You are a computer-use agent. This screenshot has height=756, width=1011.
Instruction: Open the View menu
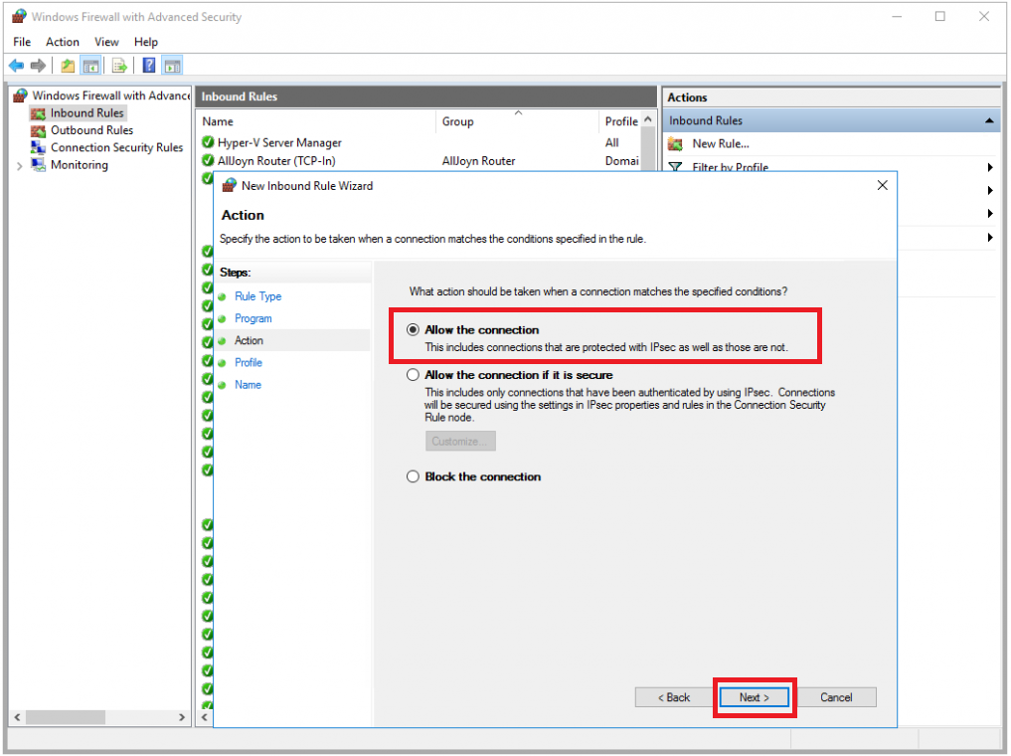pyautogui.click(x=106, y=42)
